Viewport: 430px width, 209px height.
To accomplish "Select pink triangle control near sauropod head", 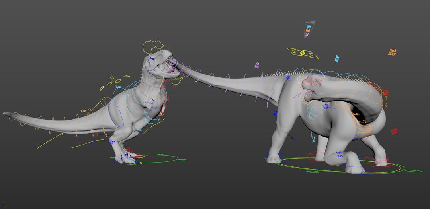I will tap(297, 95).
